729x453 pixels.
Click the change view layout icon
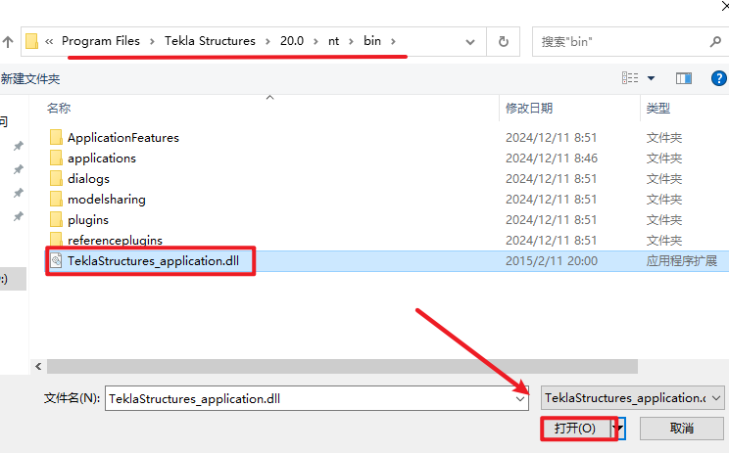[630, 78]
